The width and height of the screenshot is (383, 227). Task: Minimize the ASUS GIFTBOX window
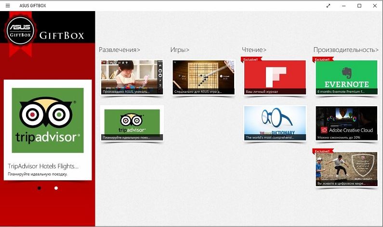click(x=344, y=6)
